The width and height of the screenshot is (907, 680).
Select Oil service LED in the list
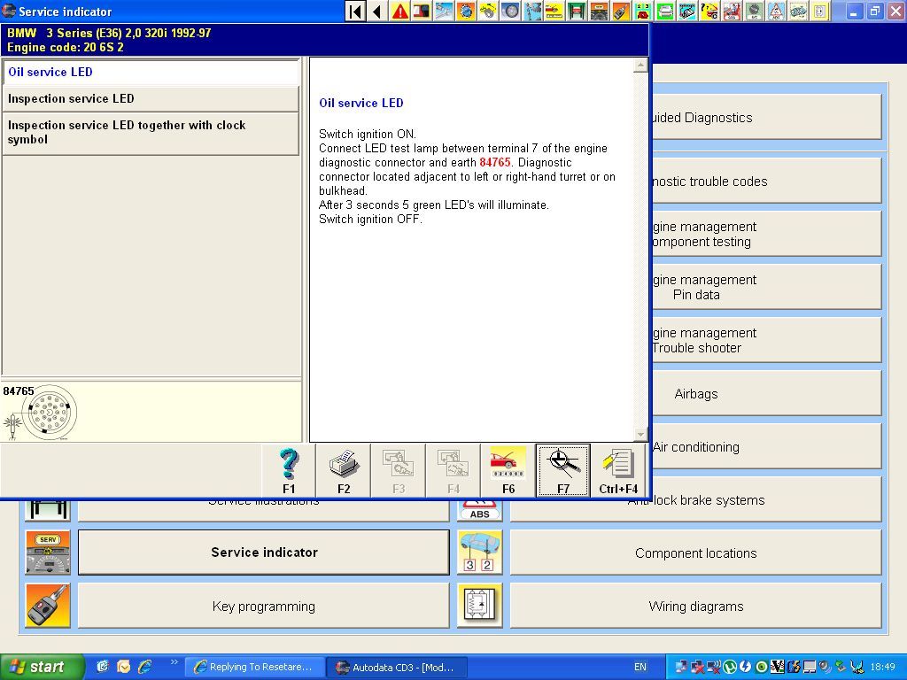(151, 73)
